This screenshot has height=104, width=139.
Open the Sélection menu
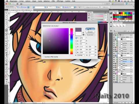pos(47,1)
